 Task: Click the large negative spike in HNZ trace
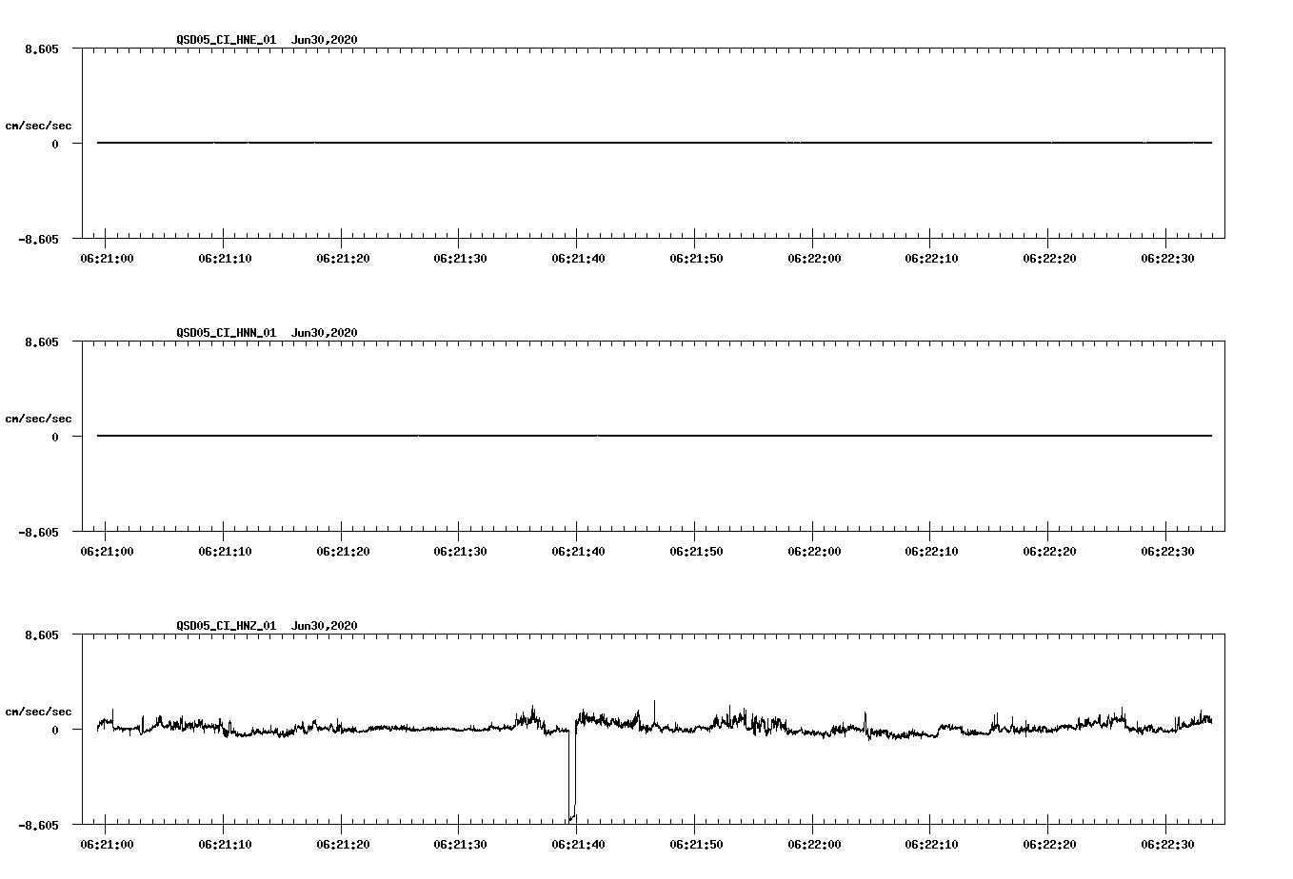pyautogui.click(x=572, y=775)
